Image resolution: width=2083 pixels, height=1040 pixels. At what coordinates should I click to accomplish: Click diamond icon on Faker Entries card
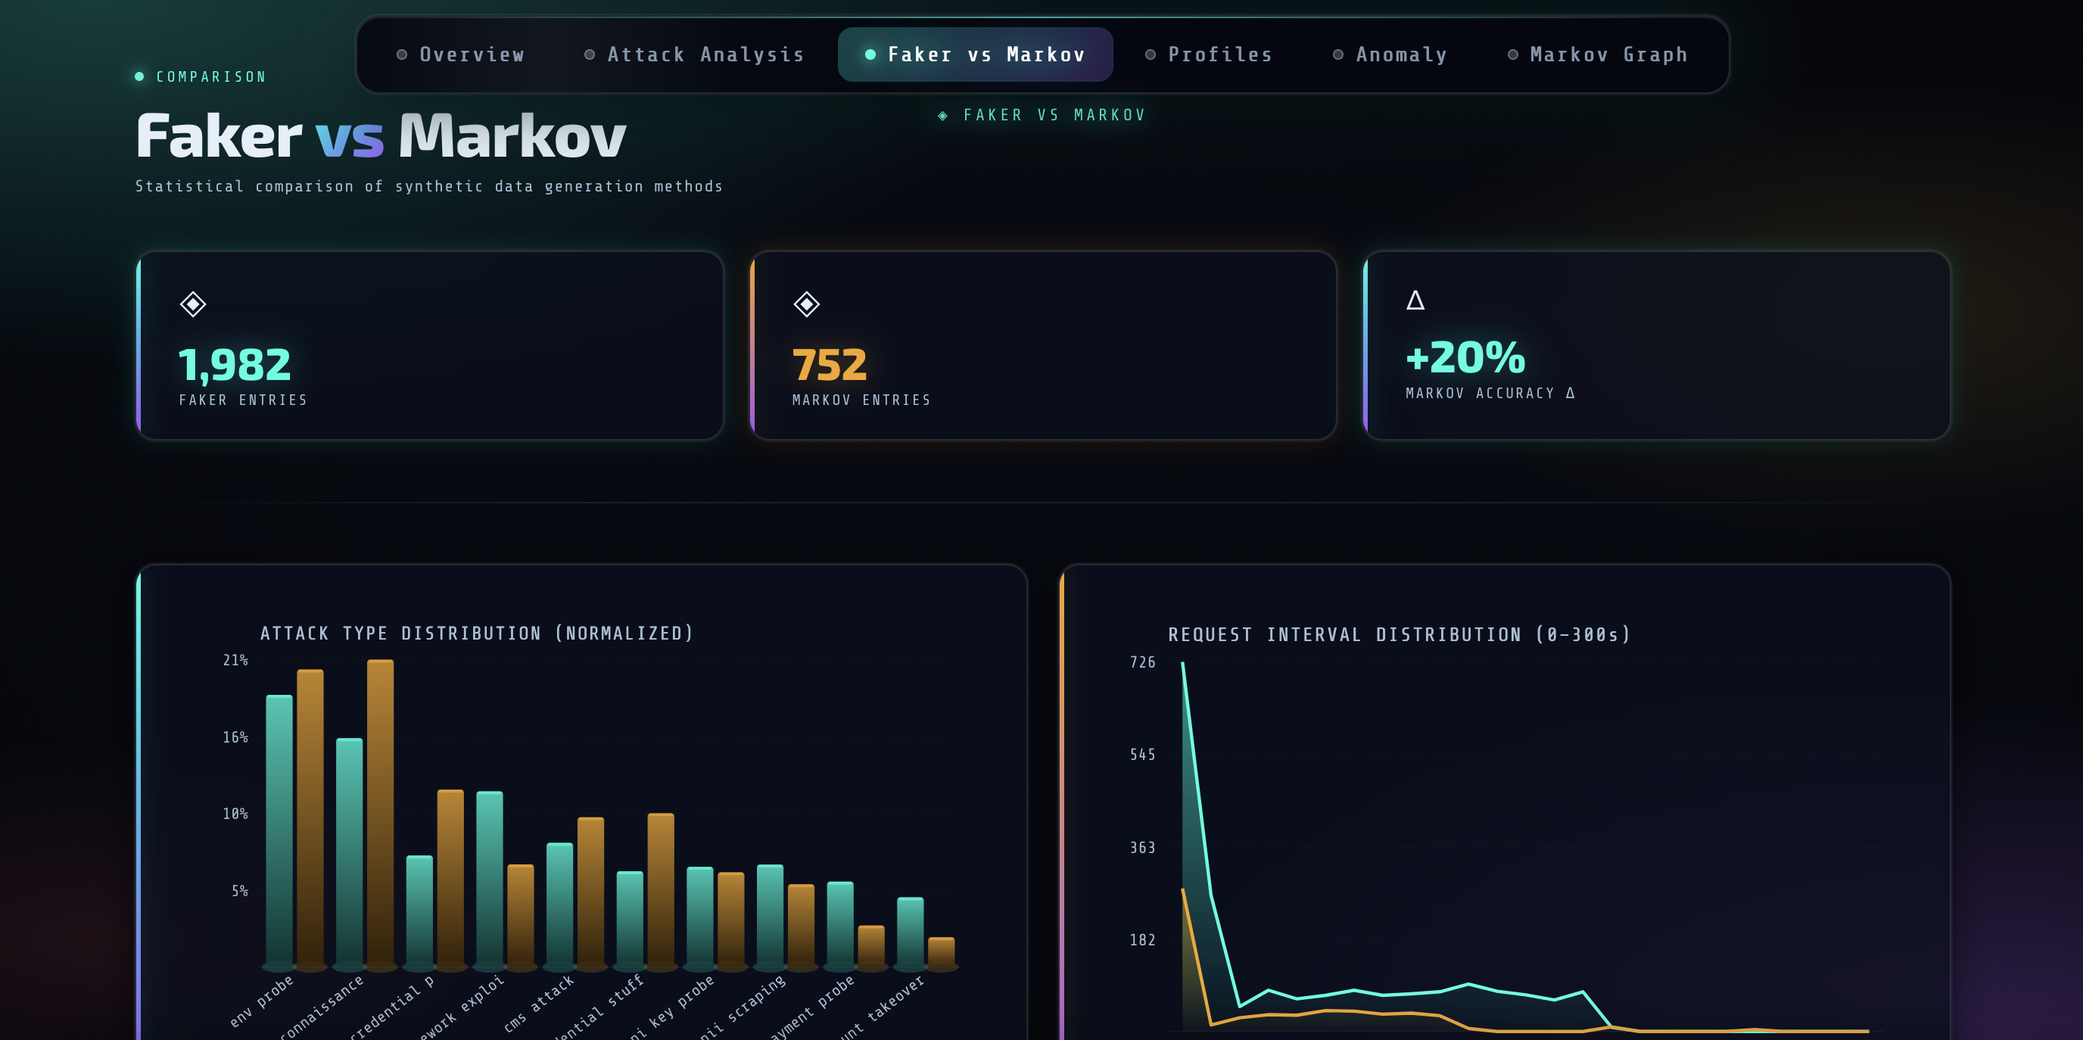pos(192,304)
